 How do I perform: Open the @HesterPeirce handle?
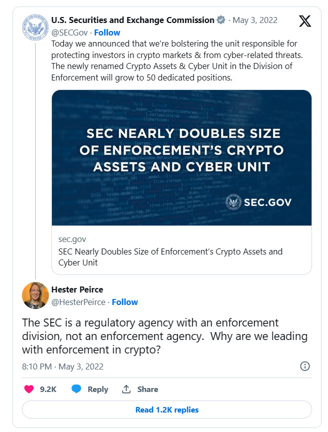click(x=78, y=302)
